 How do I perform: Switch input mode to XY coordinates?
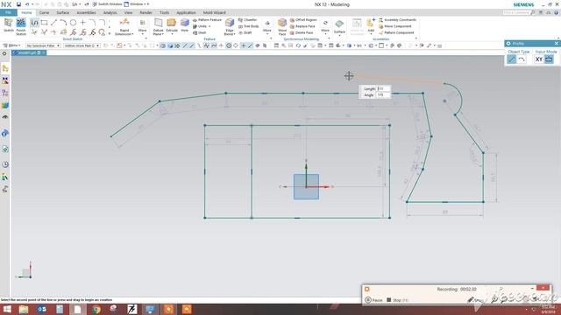[x=539, y=59]
